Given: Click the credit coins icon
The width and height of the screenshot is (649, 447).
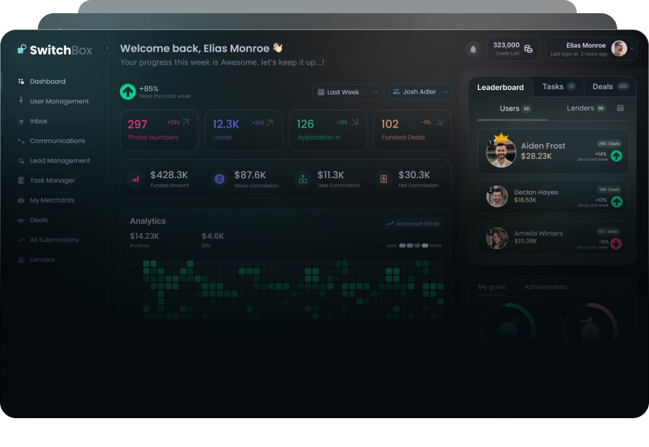Looking at the screenshot, I should pos(529,49).
